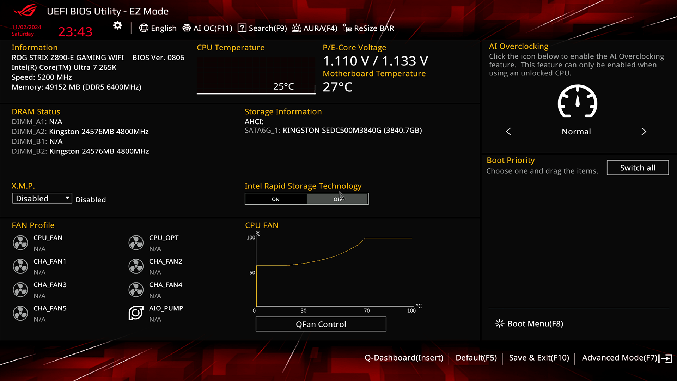
Task: Turn Intel Rapid Storage Technology ON
Action: 276,199
